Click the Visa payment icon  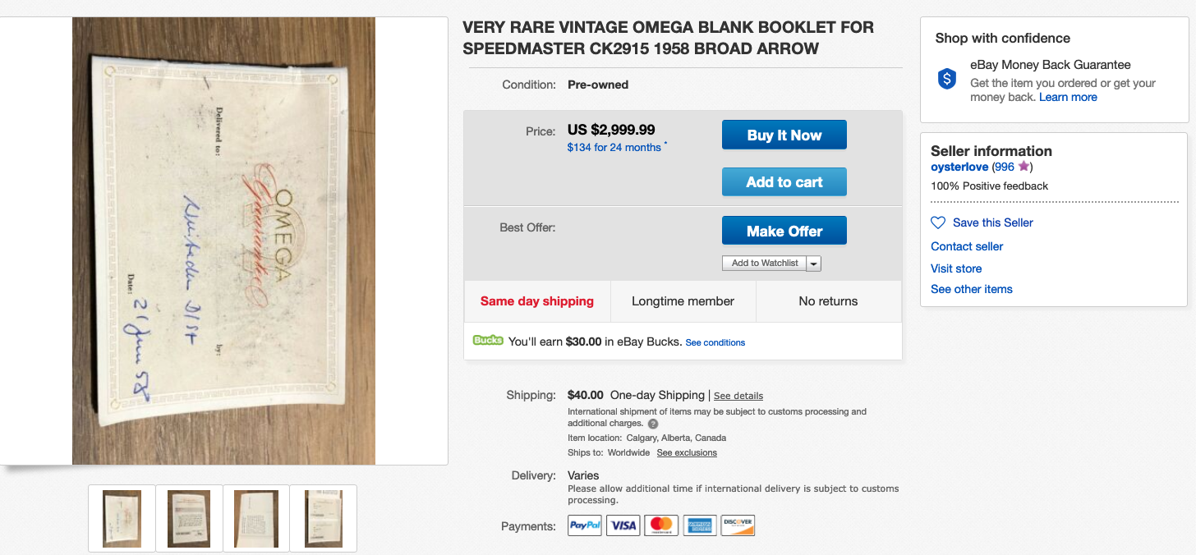click(623, 525)
